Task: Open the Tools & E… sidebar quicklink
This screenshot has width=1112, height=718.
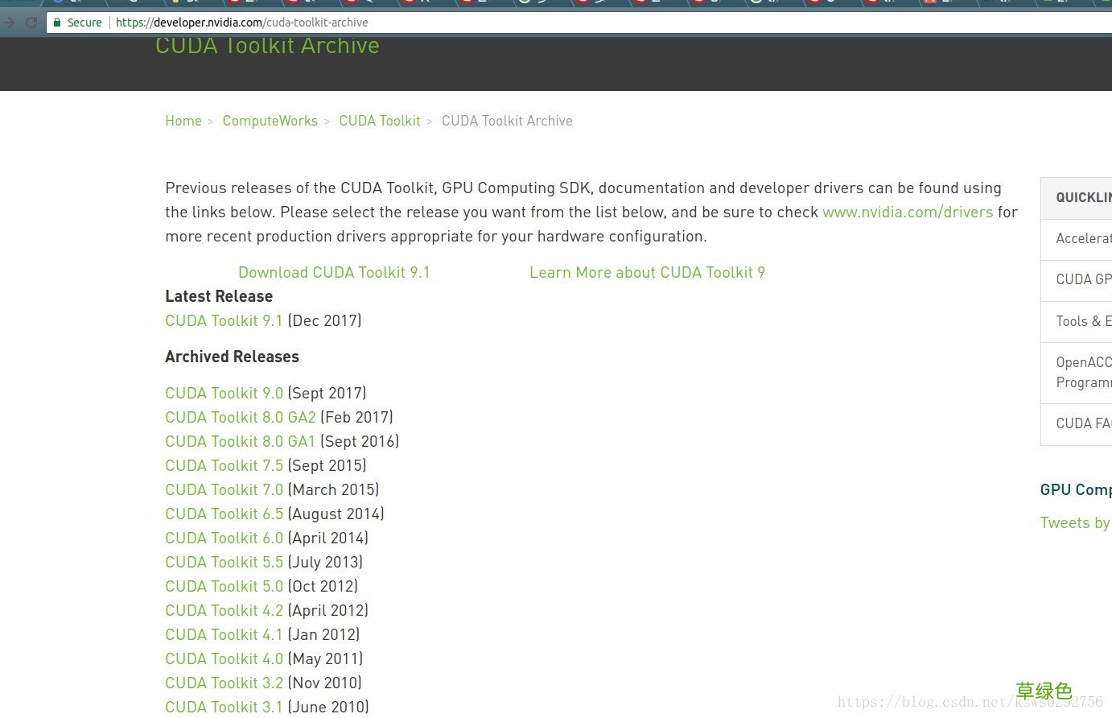Action: (1084, 322)
